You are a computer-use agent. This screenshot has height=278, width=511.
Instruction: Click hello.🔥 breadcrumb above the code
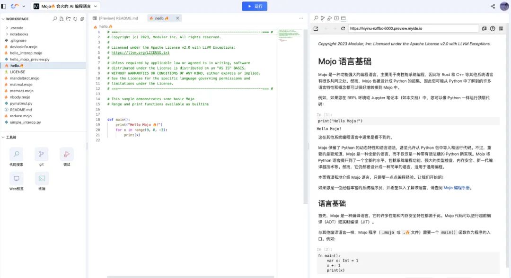tap(103, 26)
